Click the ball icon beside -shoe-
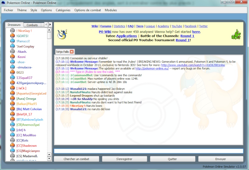Screen dimensions: 249x170 12,62
